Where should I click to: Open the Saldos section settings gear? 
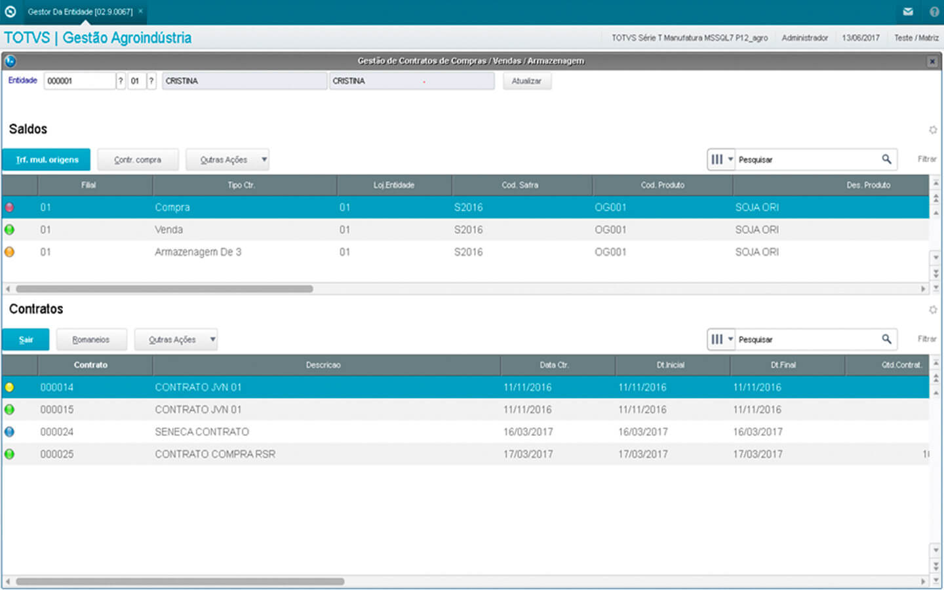[x=933, y=130]
